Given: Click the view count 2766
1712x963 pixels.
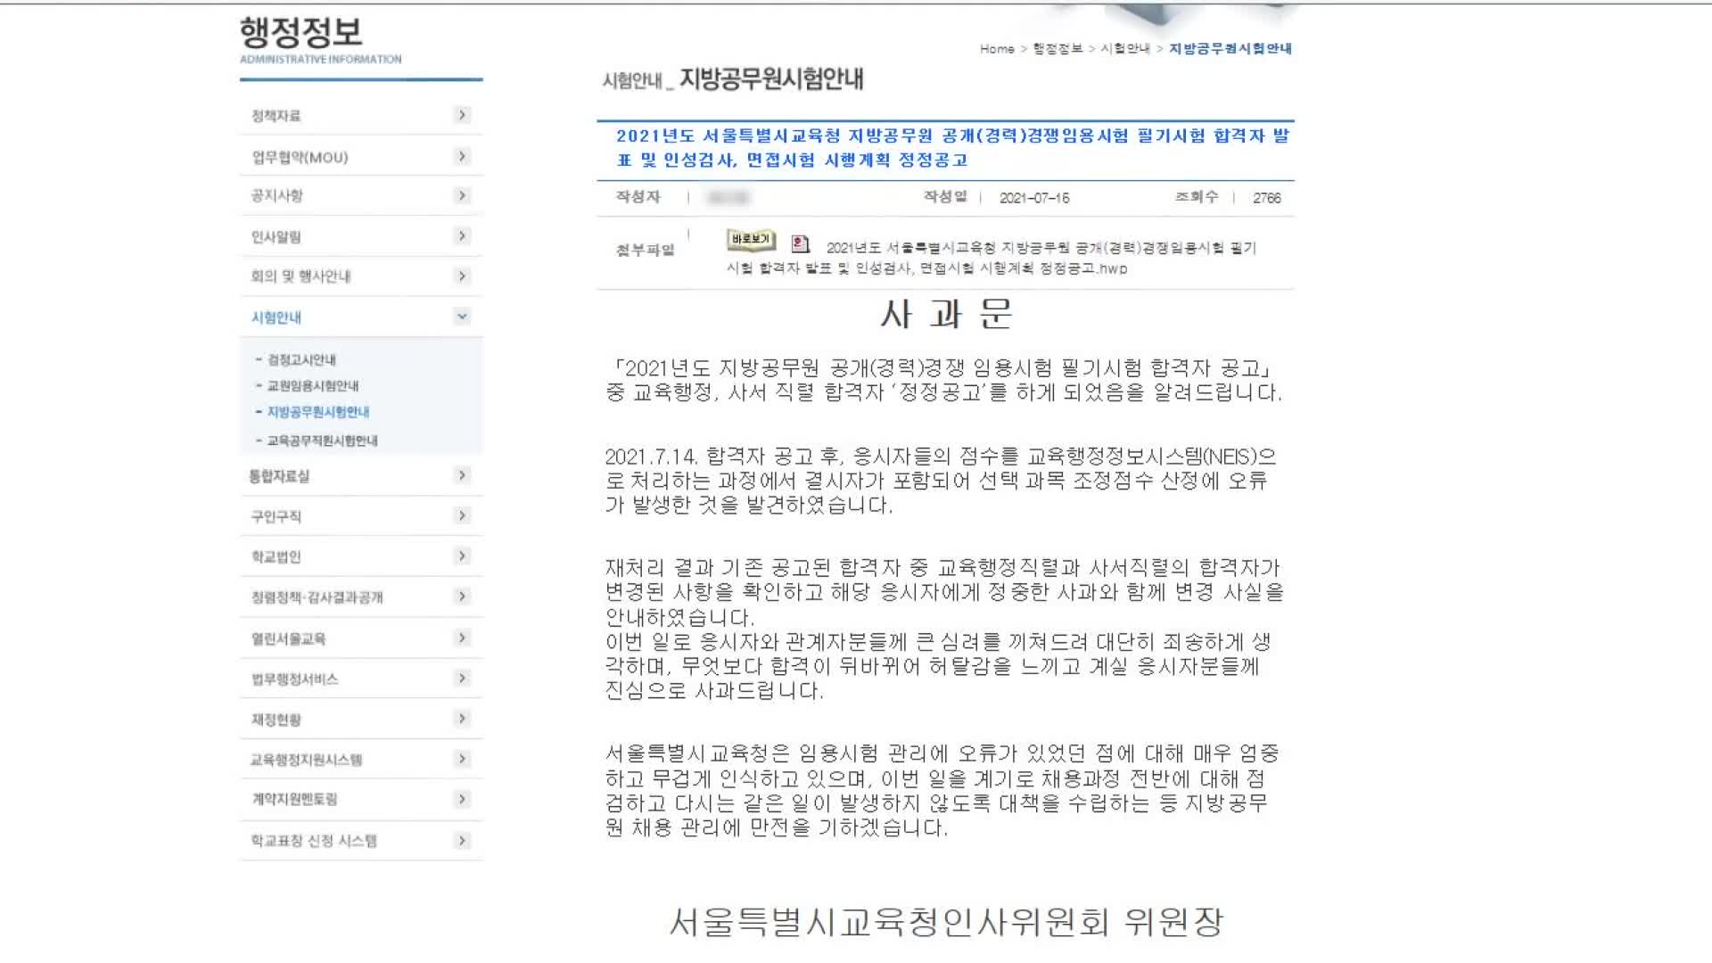Looking at the screenshot, I should tap(1266, 198).
